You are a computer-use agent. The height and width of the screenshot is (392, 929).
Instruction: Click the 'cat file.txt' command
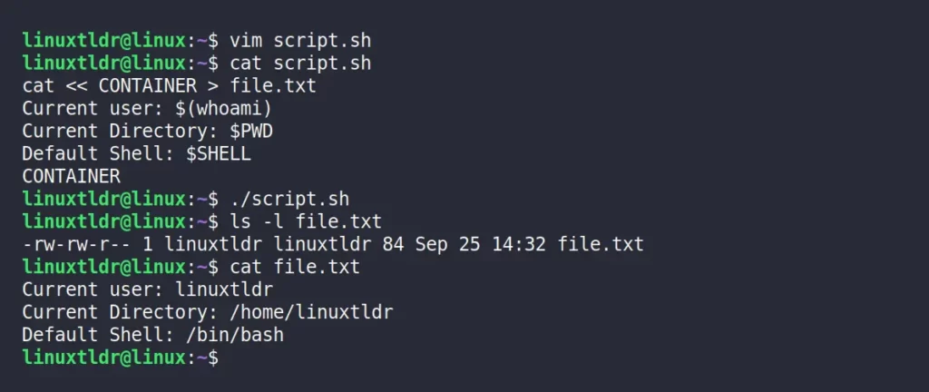(295, 267)
